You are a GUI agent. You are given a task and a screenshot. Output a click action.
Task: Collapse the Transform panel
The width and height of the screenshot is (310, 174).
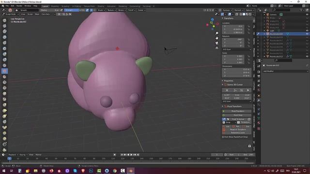coord(223,18)
